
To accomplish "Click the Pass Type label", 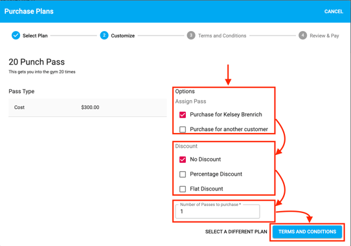I will pyautogui.click(x=21, y=91).
